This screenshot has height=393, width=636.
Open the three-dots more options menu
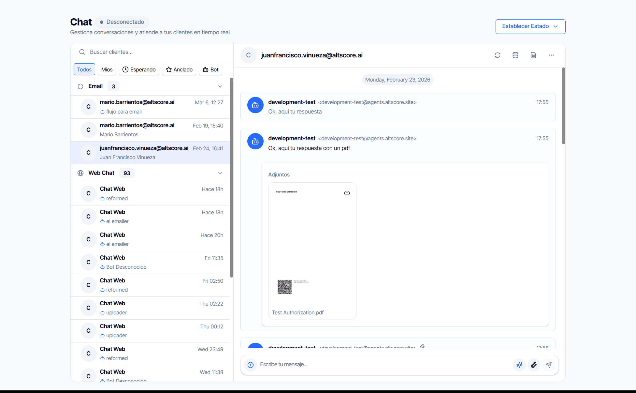(551, 55)
